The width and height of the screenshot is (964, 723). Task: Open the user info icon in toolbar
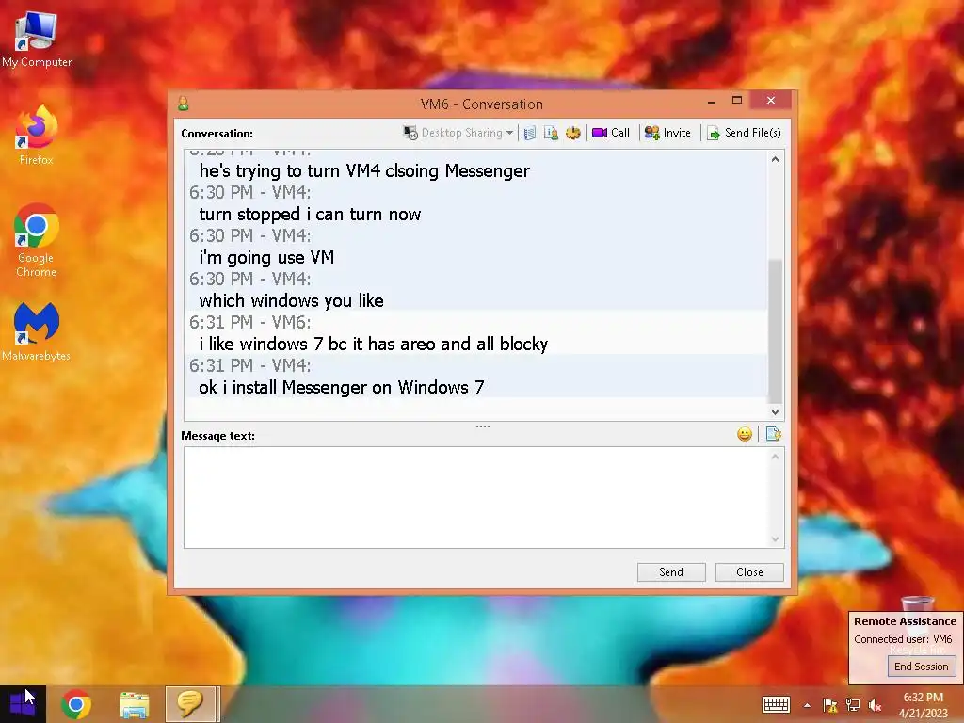(x=551, y=133)
